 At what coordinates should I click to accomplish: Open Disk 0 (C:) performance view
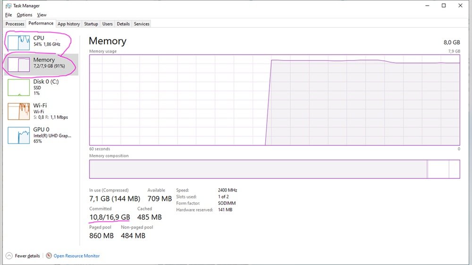[x=19, y=88]
